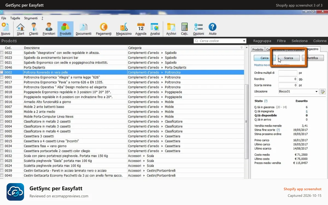
Task: Open the Aiuto help icon
Action: tap(213, 29)
